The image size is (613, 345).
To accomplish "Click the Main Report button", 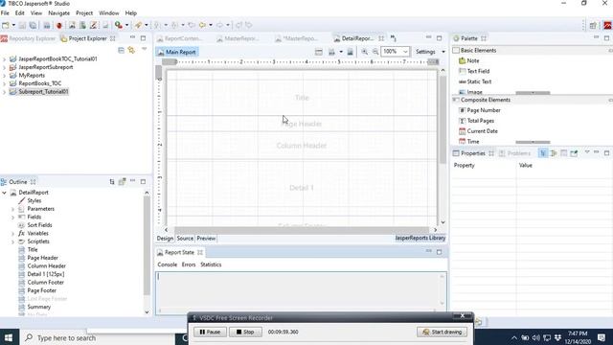I will pyautogui.click(x=176, y=52).
